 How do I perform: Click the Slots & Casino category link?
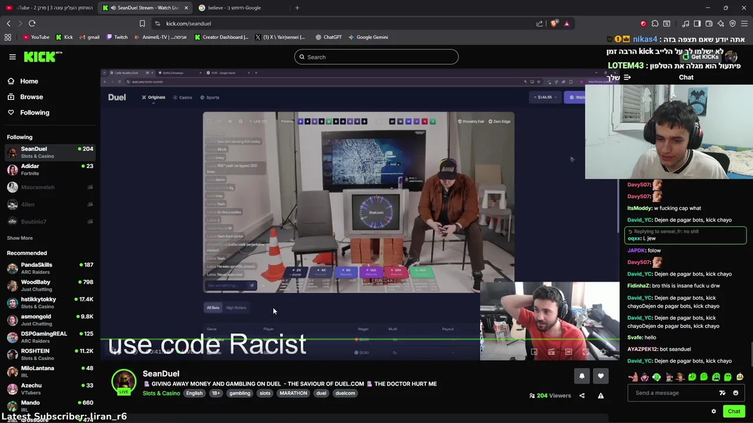point(161,393)
